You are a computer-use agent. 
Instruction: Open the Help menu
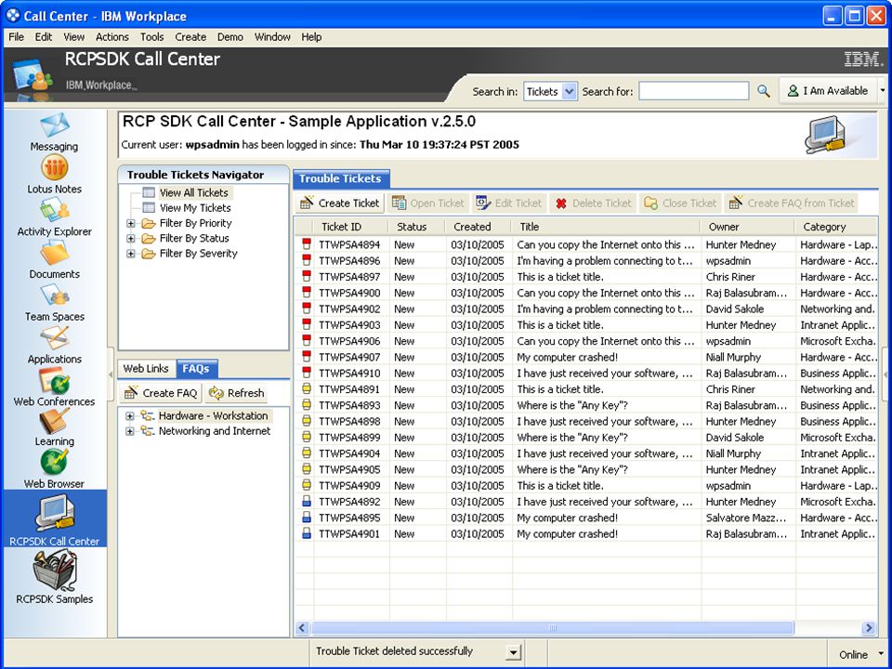(x=311, y=37)
